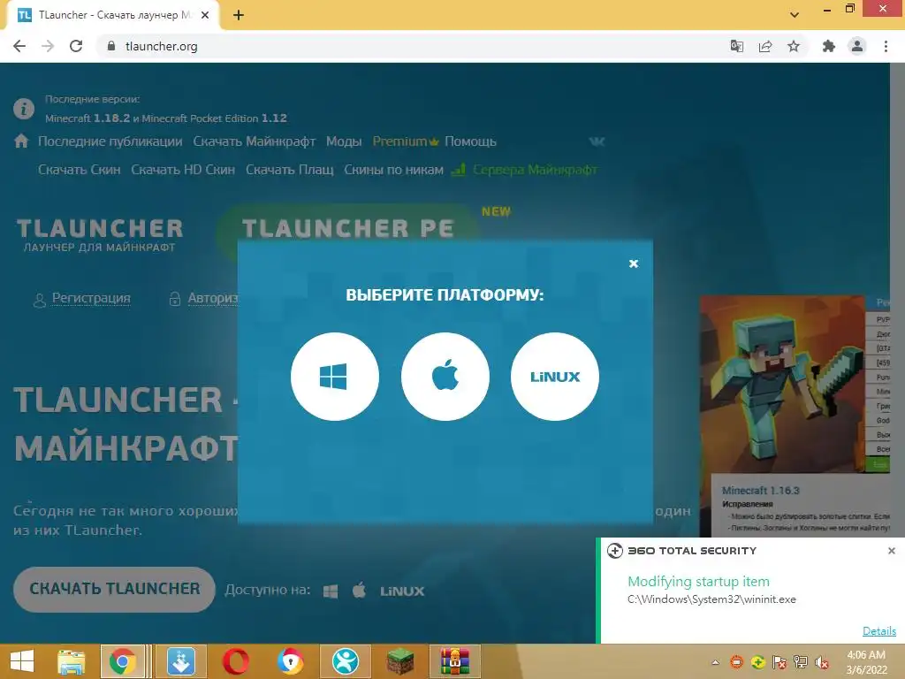Select the Linux platform circle
The image size is (905, 679).
(x=555, y=377)
